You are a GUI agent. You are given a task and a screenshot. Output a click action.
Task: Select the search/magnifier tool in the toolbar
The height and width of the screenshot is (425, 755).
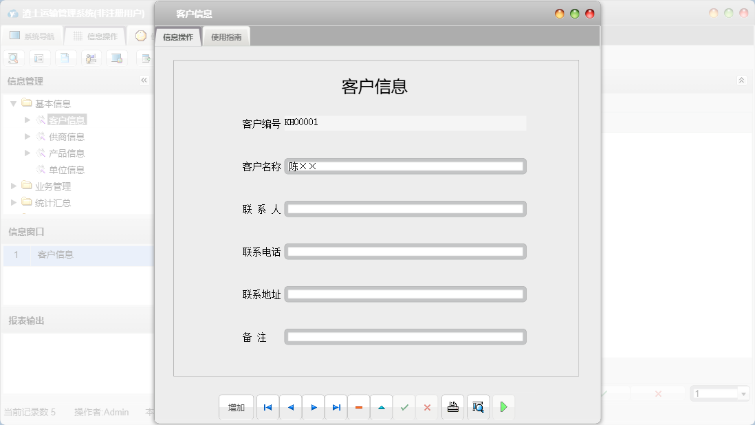click(x=13, y=58)
